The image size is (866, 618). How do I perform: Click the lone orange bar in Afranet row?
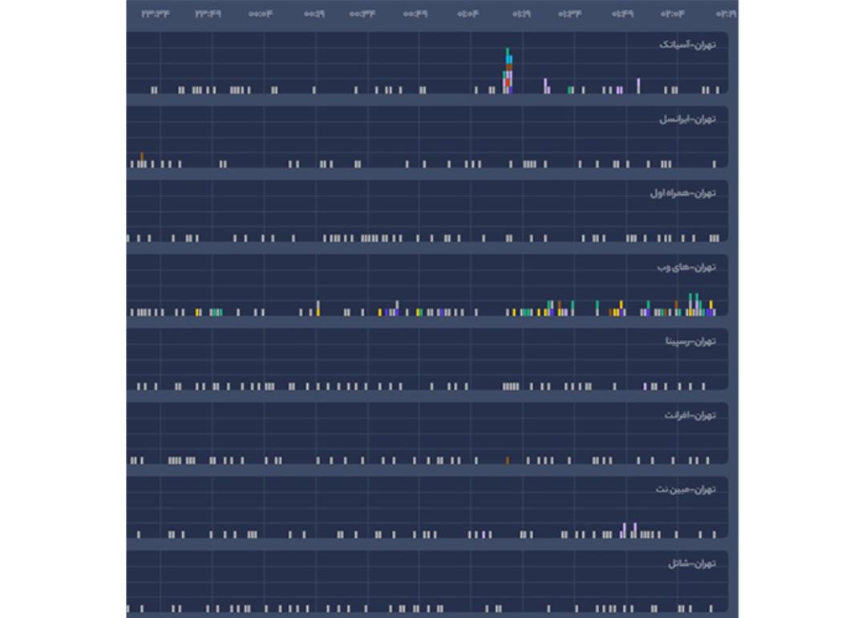click(x=508, y=460)
